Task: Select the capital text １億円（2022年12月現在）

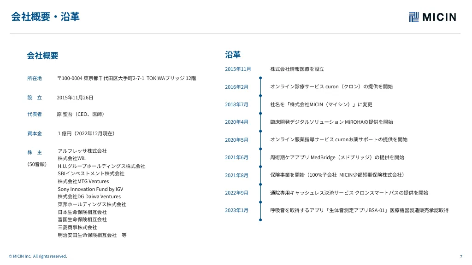Action: [x=86, y=133]
